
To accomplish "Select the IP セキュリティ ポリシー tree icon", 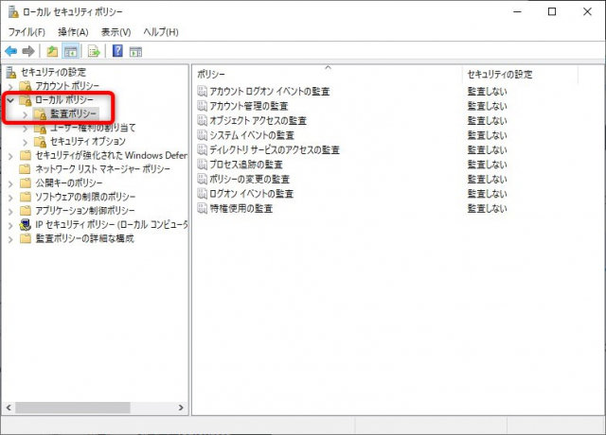I will [x=26, y=225].
